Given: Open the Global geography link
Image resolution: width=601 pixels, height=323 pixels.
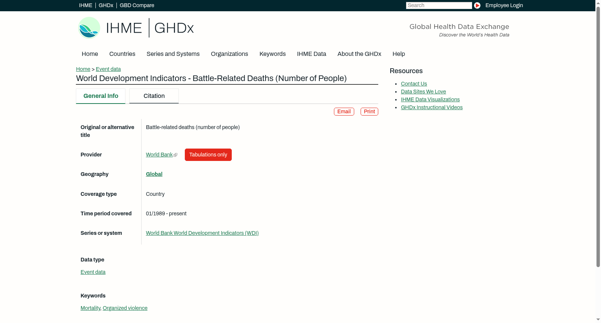Looking at the screenshot, I should (x=154, y=174).
